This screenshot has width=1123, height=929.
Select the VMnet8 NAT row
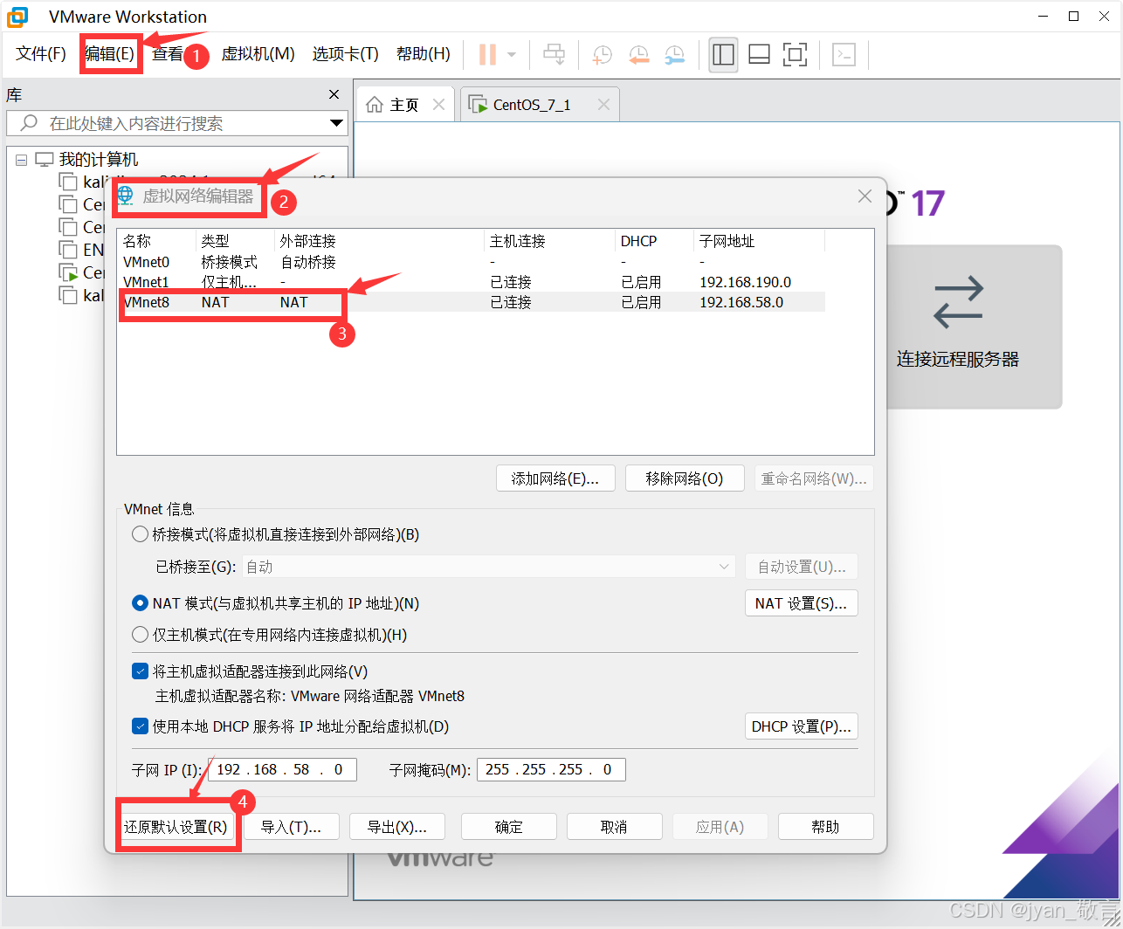click(x=472, y=302)
